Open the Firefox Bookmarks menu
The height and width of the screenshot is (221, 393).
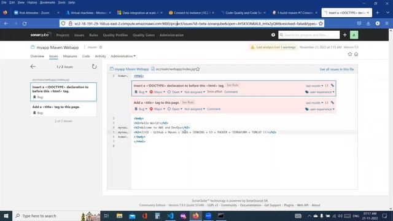(x=47, y=2)
